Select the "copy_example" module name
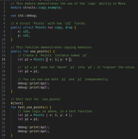Image resolution: width=138 pixels, height=139 pixels. coord(49,8)
